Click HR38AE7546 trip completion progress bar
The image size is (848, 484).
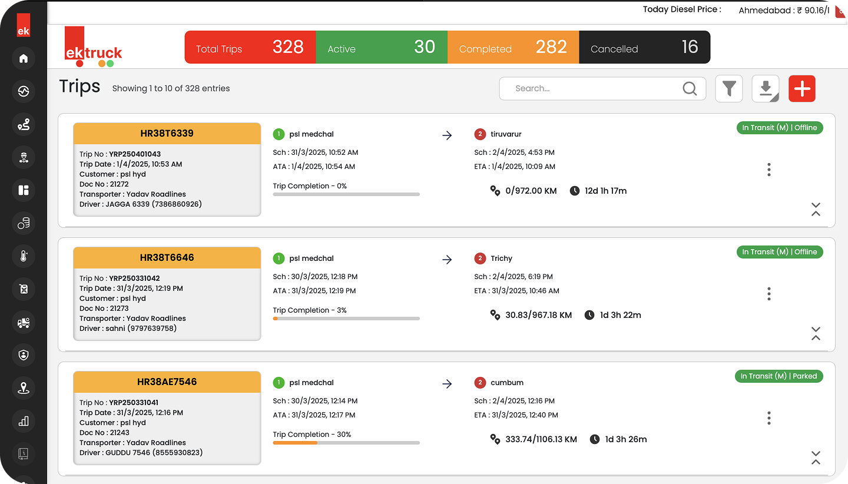[346, 442]
